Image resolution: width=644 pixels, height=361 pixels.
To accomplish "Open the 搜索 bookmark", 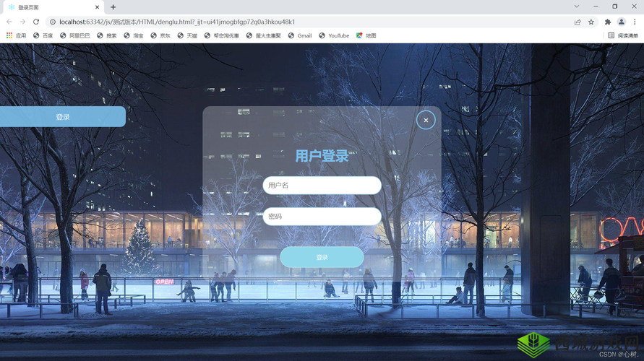I will (x=107, y=35).
